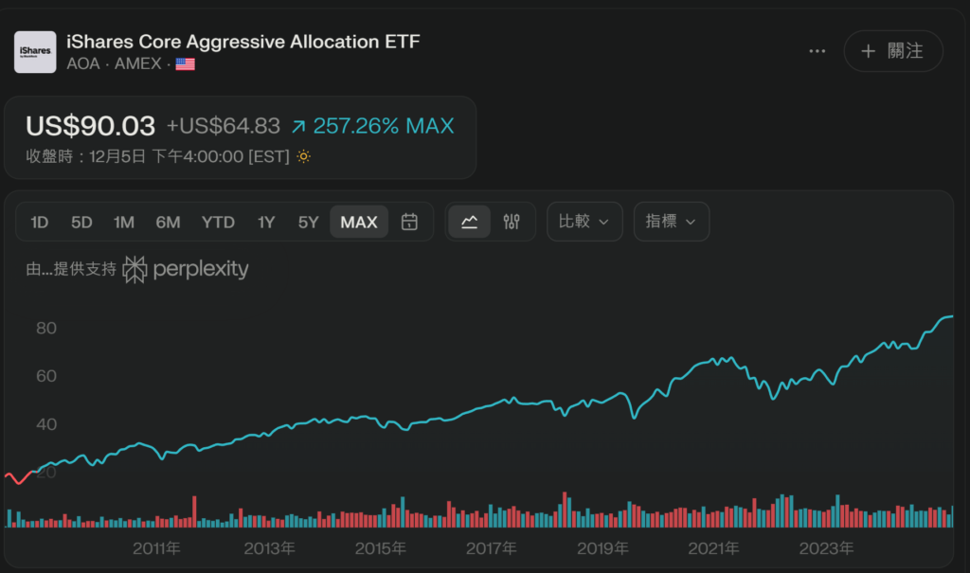Switch to line chart view
The height and width of the screenshot is (573, 970).
click(x=469, y=222)
